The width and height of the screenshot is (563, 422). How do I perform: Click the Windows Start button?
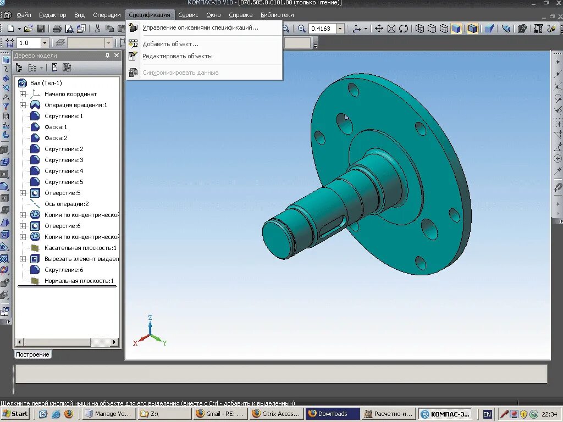(15, 414)
